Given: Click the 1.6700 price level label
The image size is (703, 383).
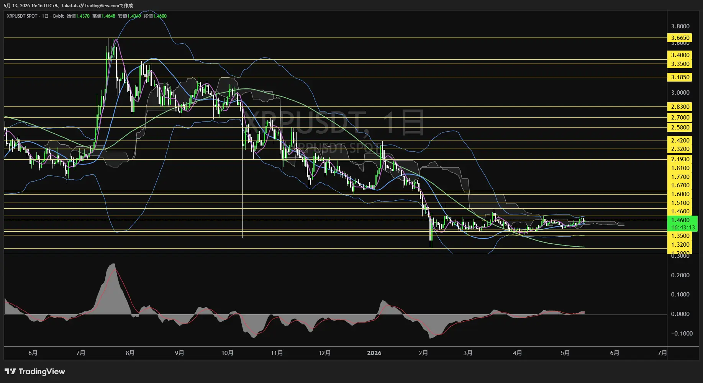Looking at the screenshot, I should pyautogui.click(x=680, y=185).
